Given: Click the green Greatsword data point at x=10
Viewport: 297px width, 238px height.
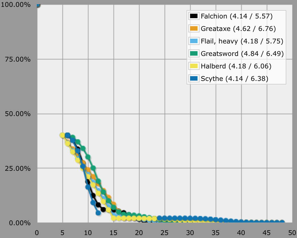Looking at the screenshot, I should [x=88, y=157].
